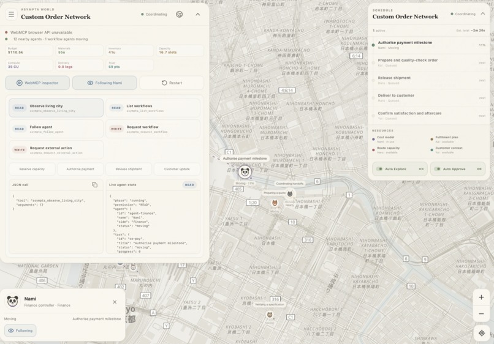The image size is (494, 344).
Task: Click the Materials 55u stat
Action: [80, 51]
